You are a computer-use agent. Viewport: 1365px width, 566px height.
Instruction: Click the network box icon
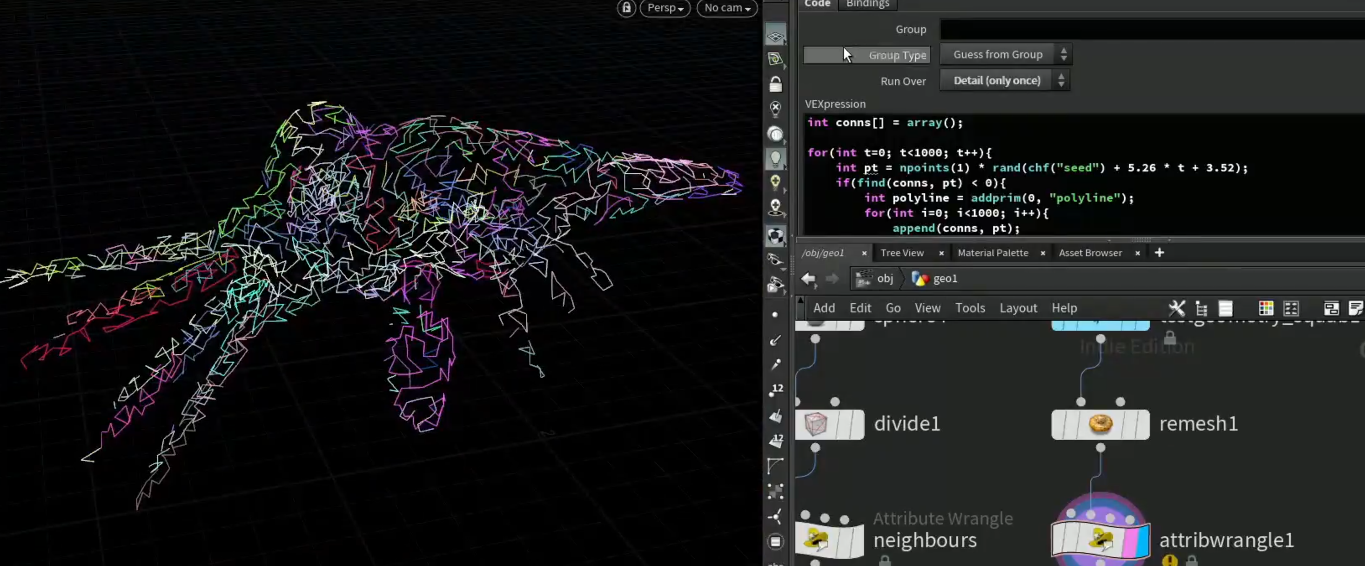coord(1331,308)
